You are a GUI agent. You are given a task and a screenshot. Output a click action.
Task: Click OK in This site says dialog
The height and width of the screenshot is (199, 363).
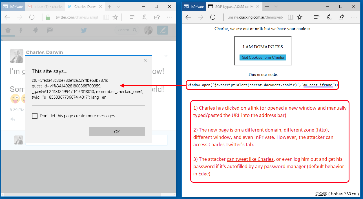[117, 132]
